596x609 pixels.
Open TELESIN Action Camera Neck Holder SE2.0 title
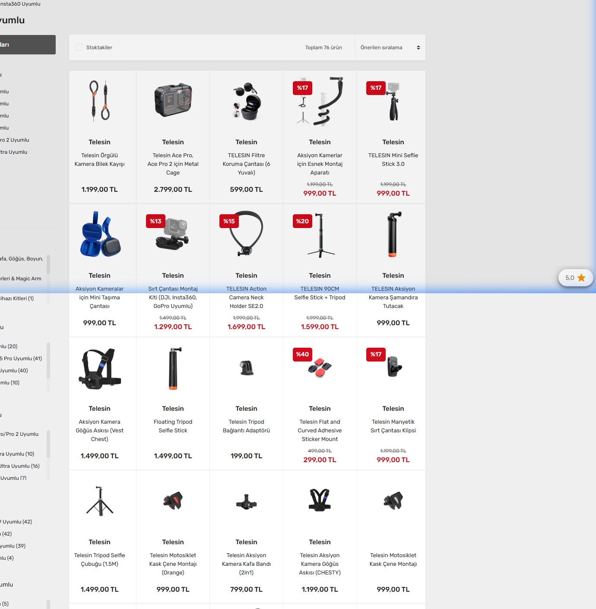(247, 298)
